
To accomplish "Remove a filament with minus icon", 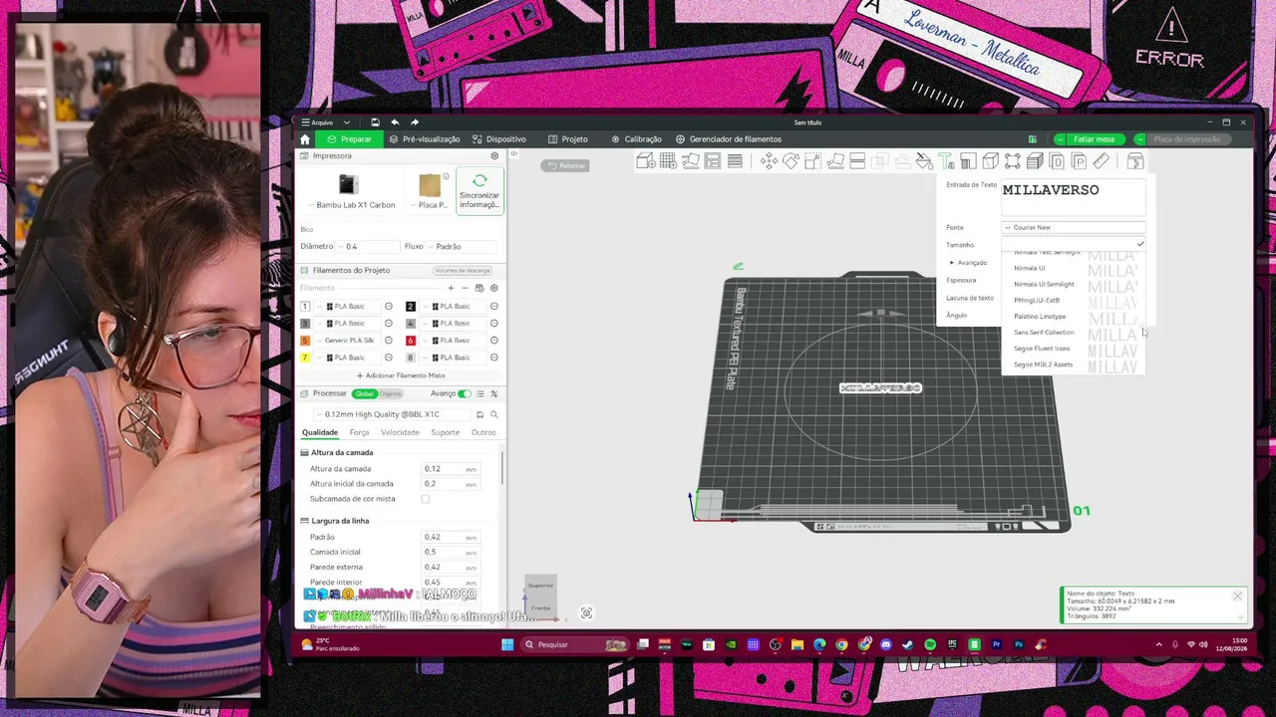I will point(465,288).
